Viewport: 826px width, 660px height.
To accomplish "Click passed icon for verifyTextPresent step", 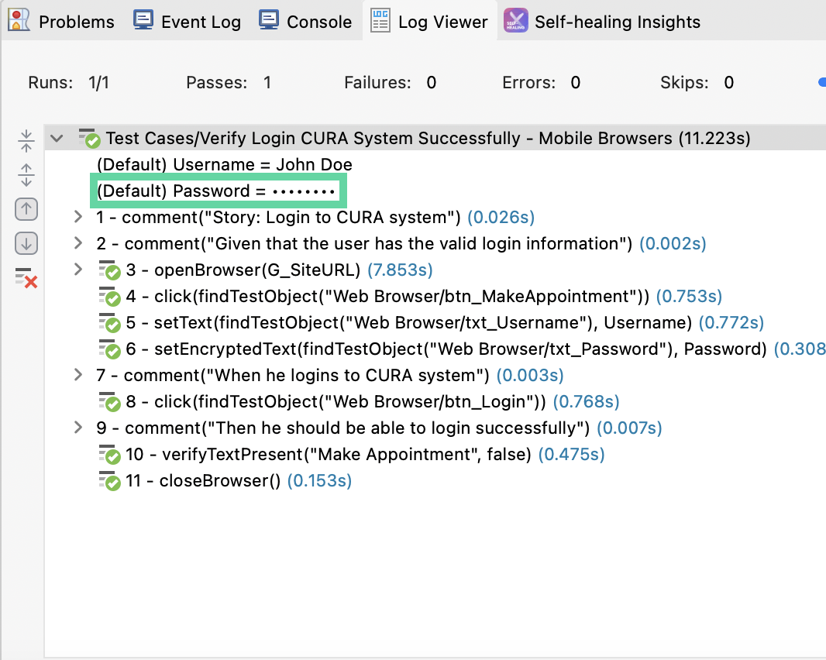I will pos(110,455).
